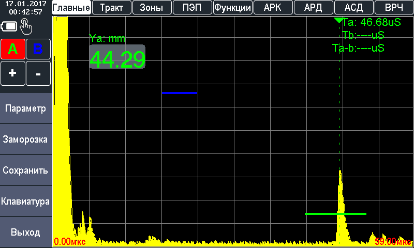Open the Зоны tab
Image resolution: width=414 pixels, height=248 pixels.
pyautogui.click(x=152, y=7)
